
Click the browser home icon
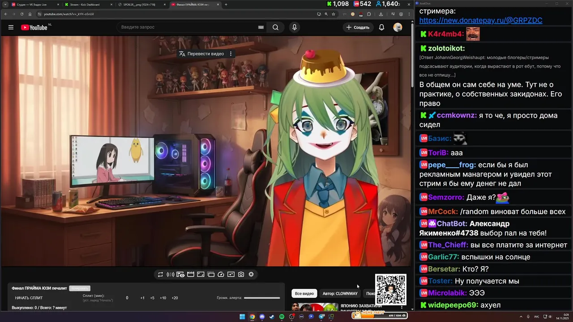click(30, 14)
